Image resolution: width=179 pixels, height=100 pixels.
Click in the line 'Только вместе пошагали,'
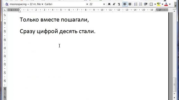coord(54,20)
